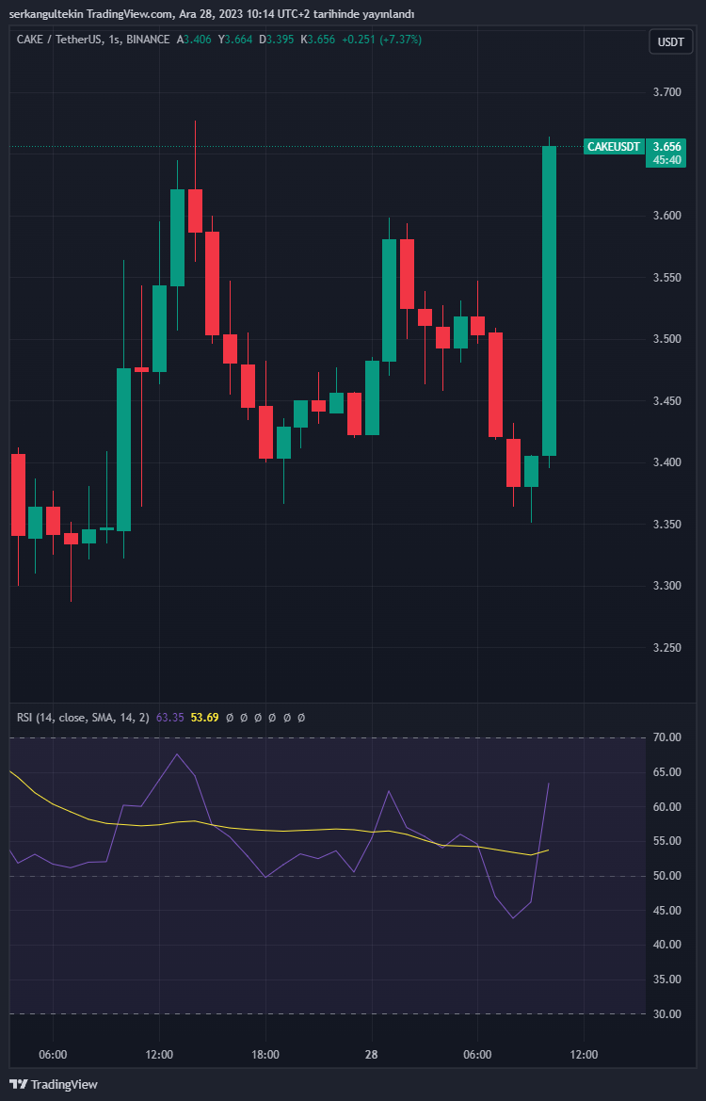Click the +0.251 (+7.37%) change value
The image size is (706, 1101).
click(381, 40)
